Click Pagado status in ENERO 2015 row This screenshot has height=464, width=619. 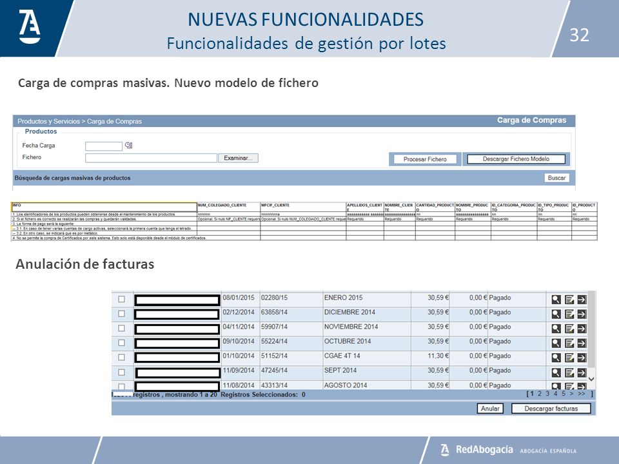(500, 298)
